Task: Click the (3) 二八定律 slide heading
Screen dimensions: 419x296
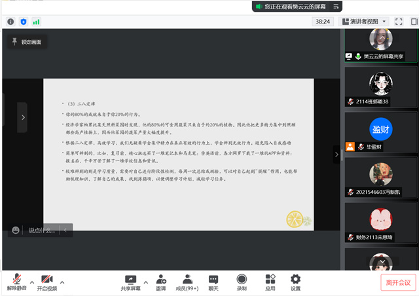Action: (81, 103)
